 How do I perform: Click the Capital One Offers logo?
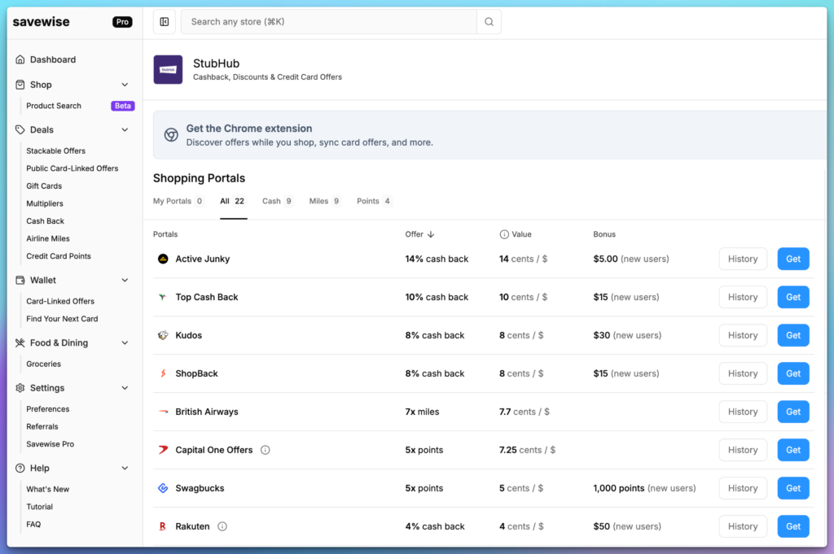163,450
